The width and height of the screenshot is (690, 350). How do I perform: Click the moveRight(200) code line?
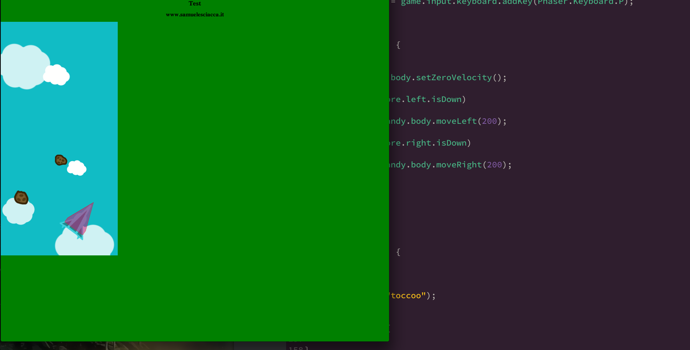[451, 165]
